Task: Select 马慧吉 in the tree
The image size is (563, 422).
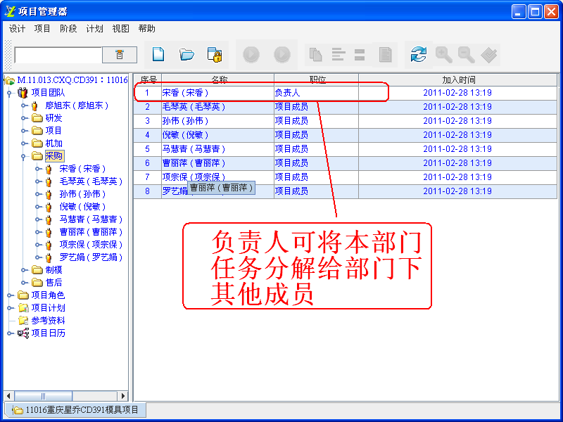Action: click(x=91, y=219)
